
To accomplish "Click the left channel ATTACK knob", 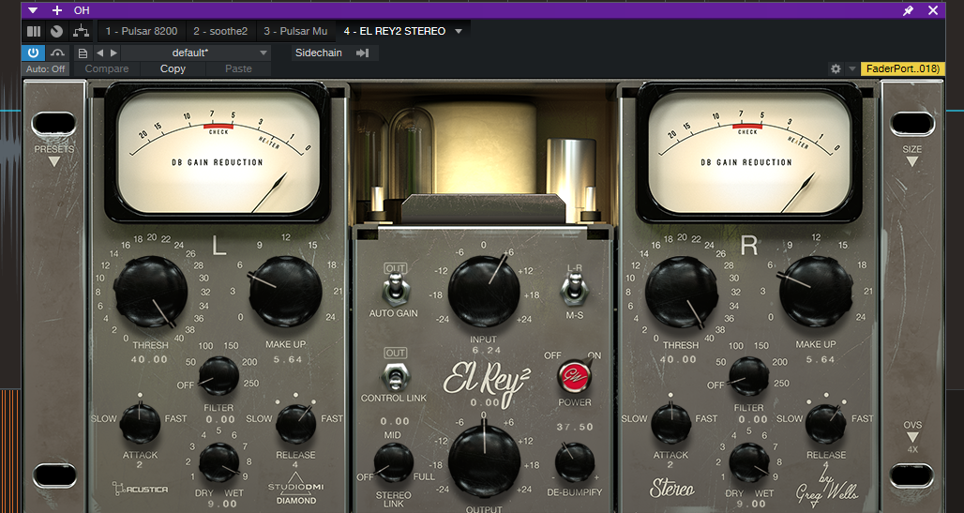I will tap(140, 424).
